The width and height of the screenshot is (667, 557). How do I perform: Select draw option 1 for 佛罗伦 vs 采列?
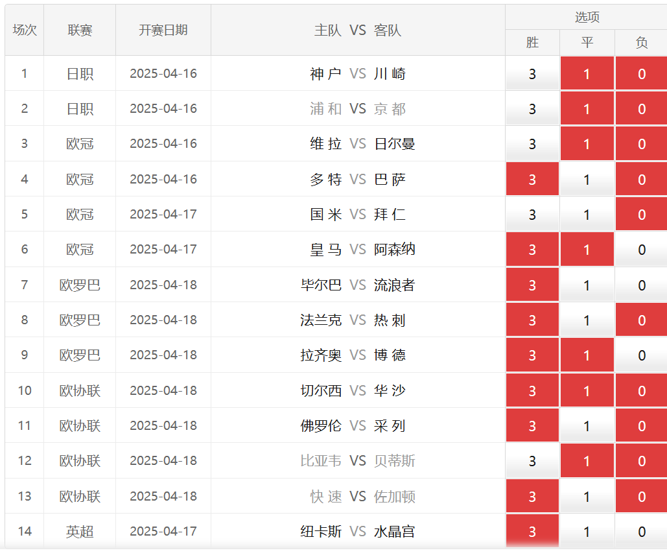tap(587, 425)
